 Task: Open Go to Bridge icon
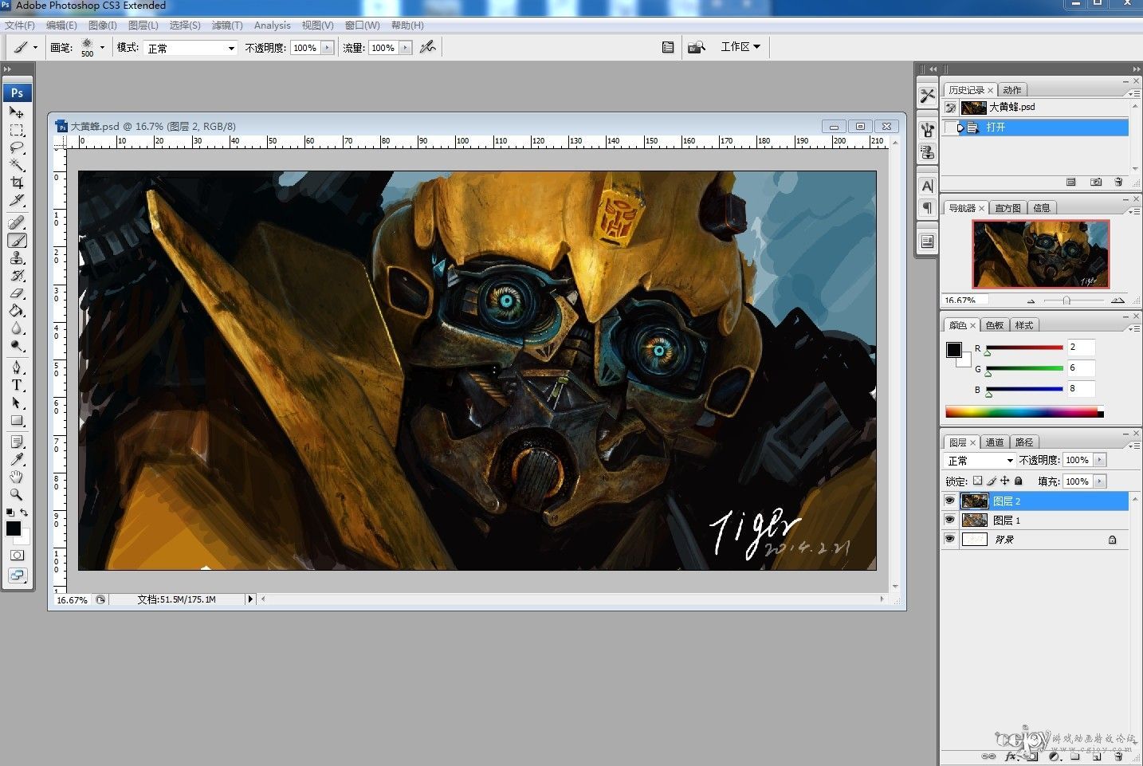pyautogui.click(x=697, y=47)
